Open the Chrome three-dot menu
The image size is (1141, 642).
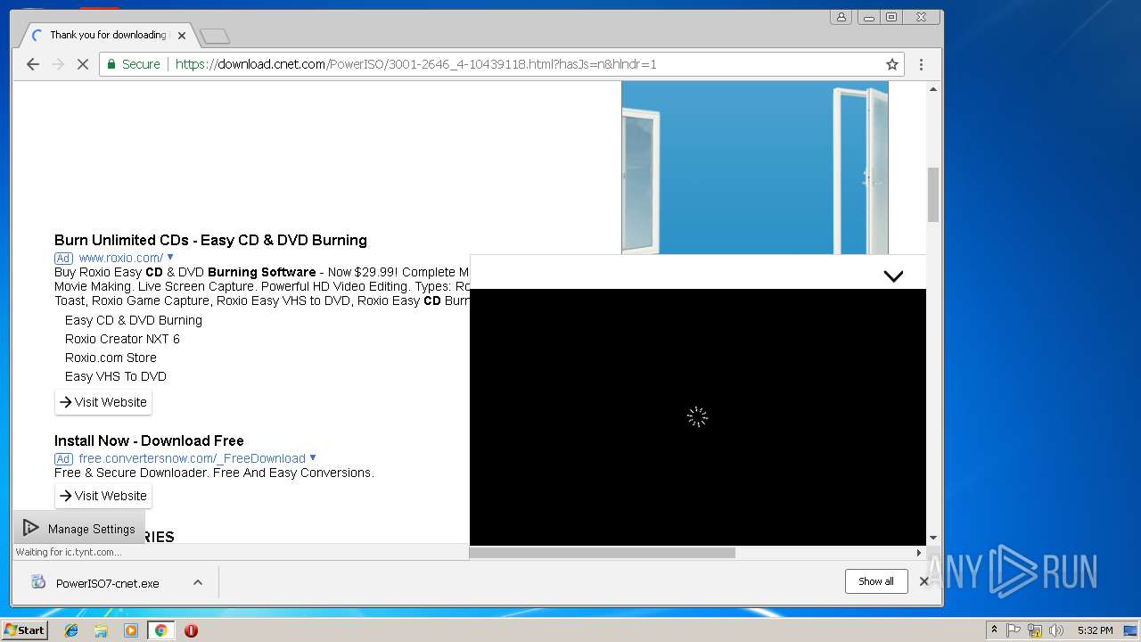coord(921,64)
